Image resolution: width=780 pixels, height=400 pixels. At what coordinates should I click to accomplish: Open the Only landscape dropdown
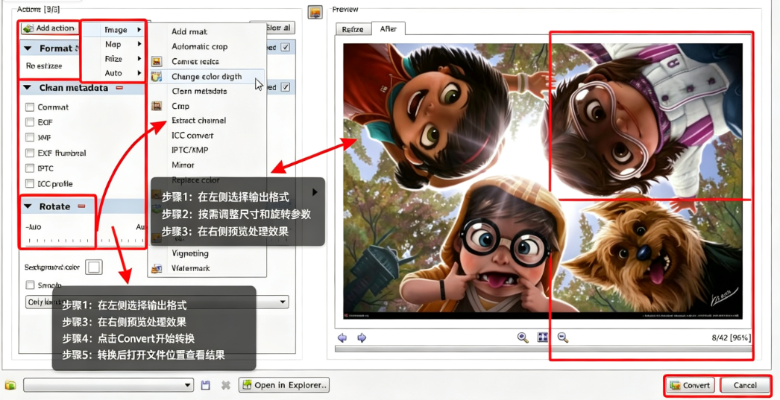[157, 302]
